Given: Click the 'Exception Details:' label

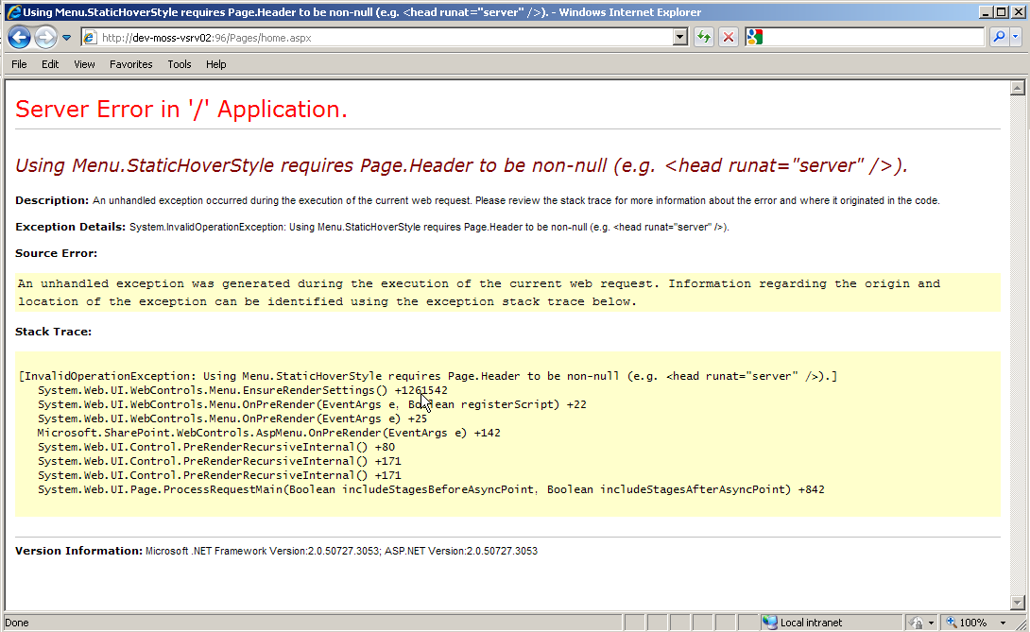Looking at the screenshot, I should [70, 227].
